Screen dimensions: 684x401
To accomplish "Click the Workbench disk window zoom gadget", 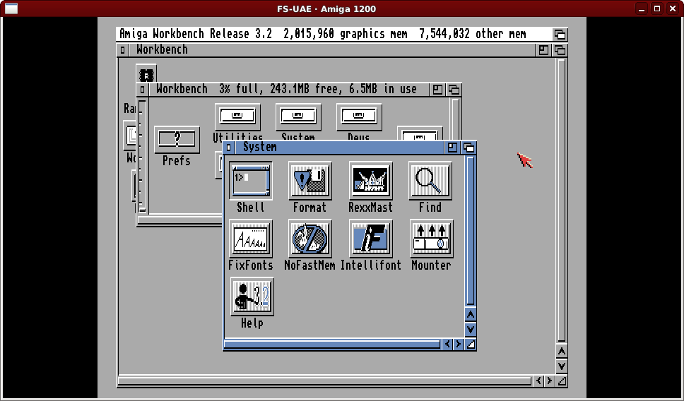I will point(437,90).
